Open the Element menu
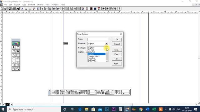200x112 pixels. 31,5
